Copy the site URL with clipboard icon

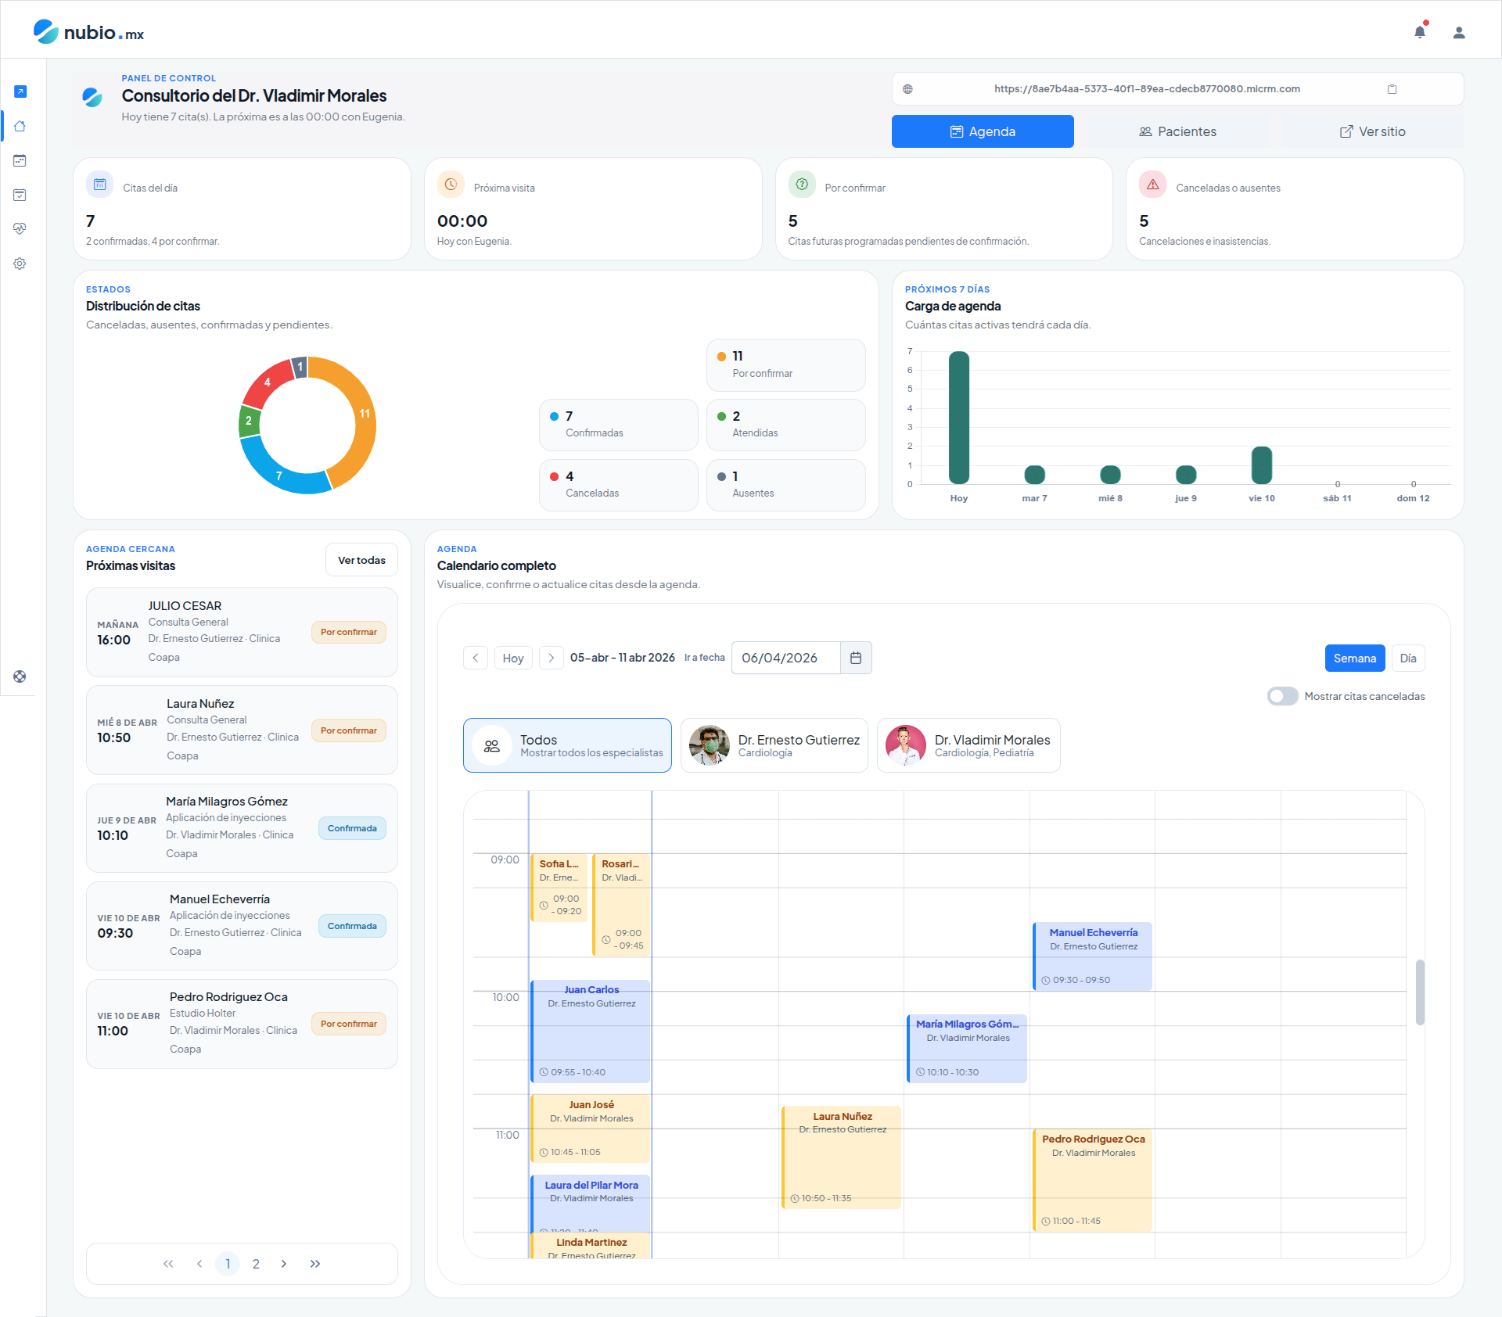[1392, 89]
